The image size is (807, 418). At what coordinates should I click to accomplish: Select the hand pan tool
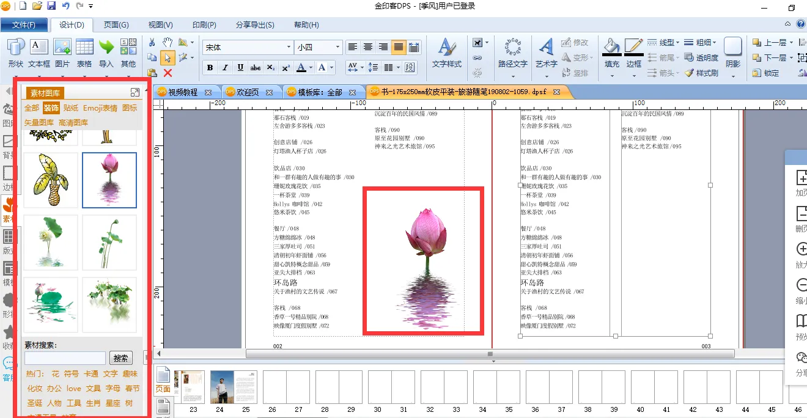168,42
